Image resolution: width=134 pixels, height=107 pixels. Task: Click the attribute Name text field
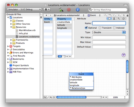pyautogui.click(x=109, y=23)
